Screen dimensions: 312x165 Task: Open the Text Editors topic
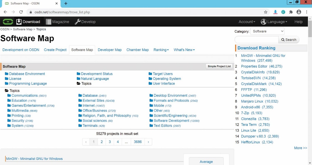point(163,126)
